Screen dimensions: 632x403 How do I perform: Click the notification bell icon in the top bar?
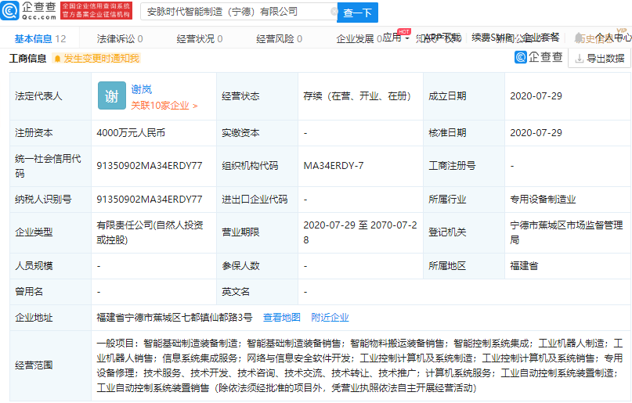580,38
